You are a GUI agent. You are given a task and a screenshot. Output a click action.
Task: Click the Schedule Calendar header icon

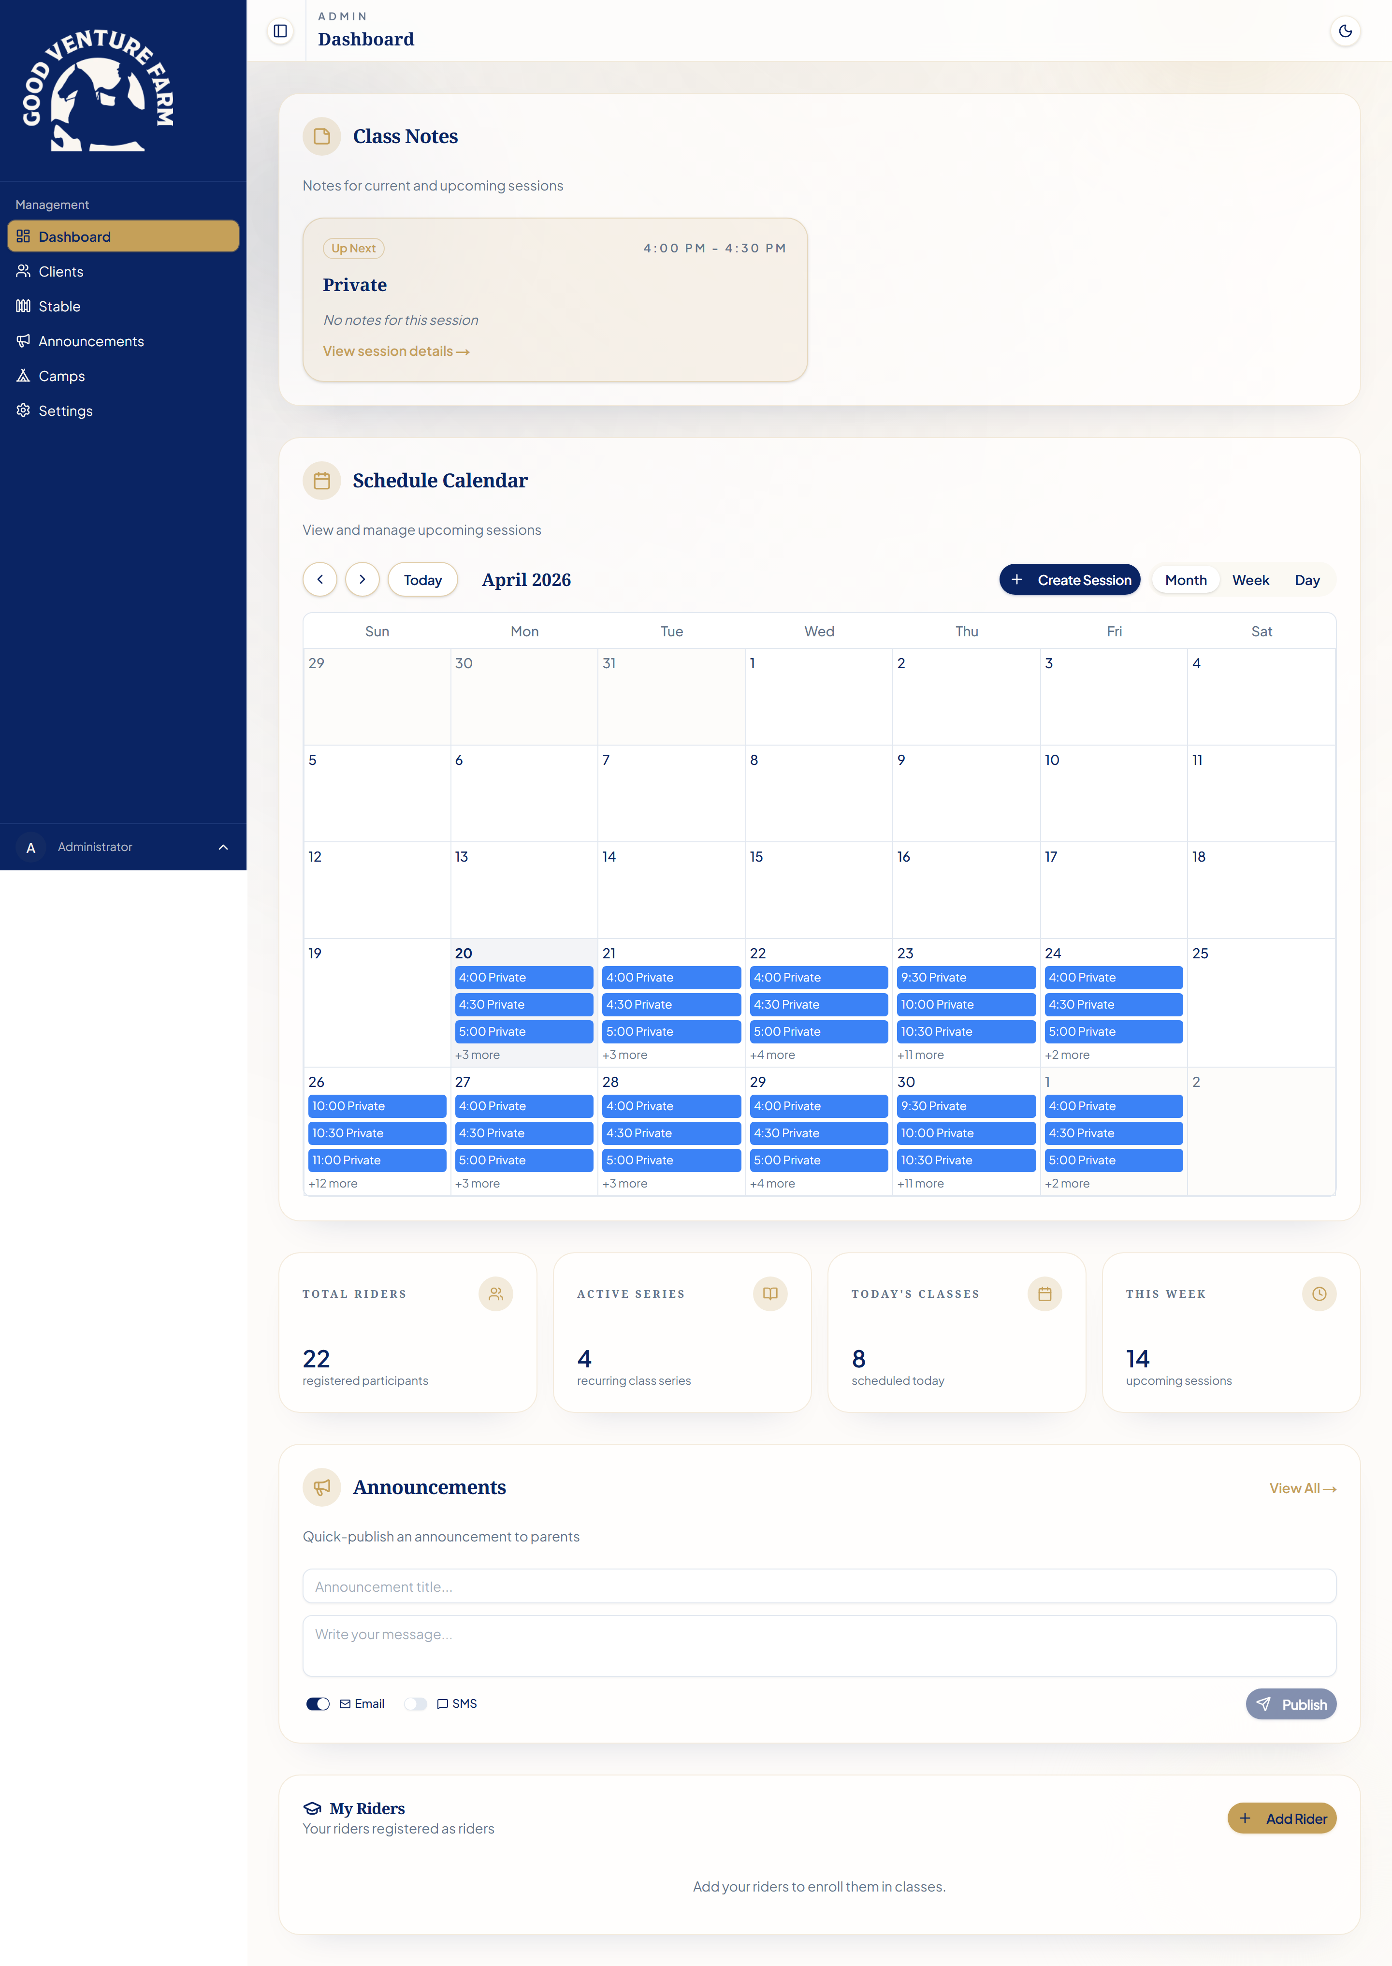click(321, 481)
